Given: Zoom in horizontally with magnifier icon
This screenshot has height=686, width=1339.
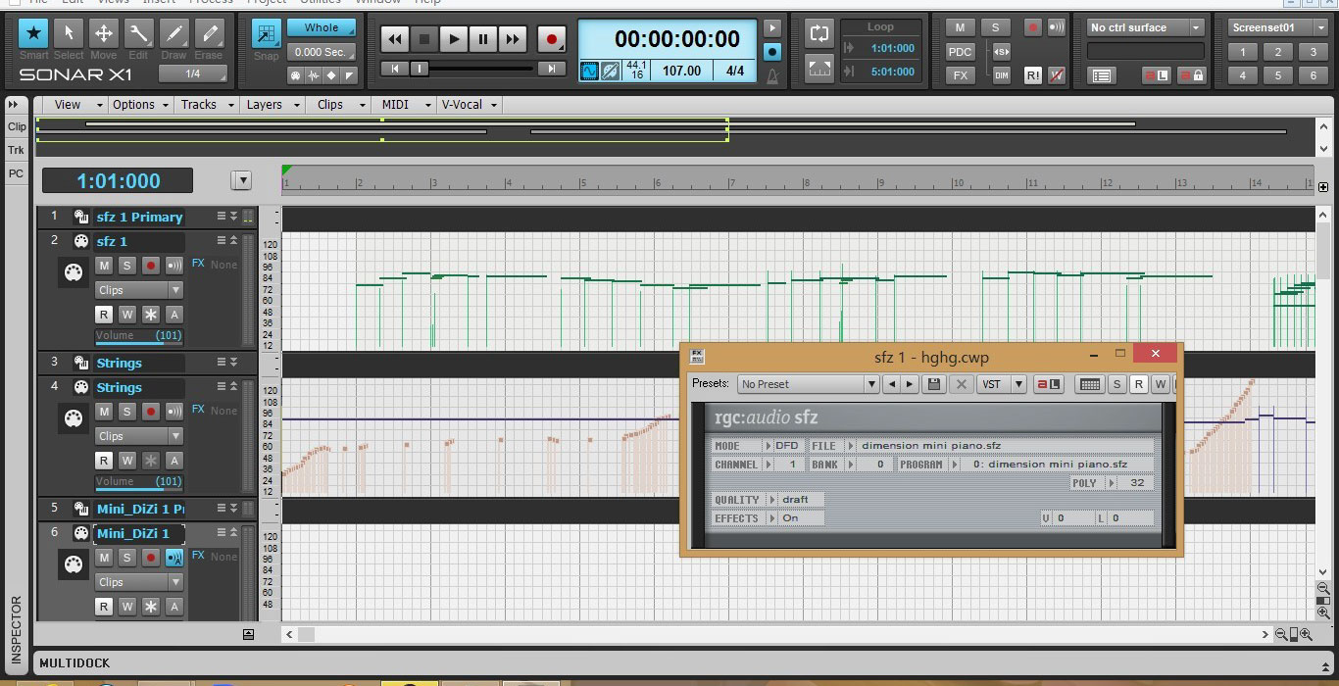Looking at the screenshot, I should click(x=1307, y=634).
